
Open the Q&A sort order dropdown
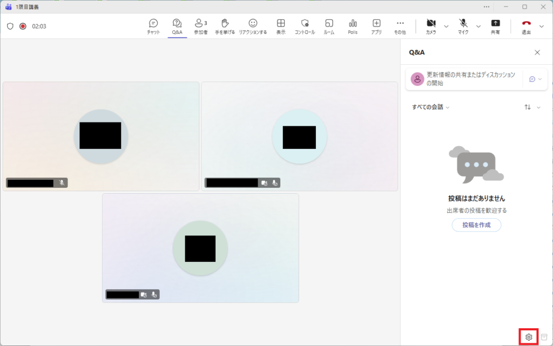coord(532,107)
